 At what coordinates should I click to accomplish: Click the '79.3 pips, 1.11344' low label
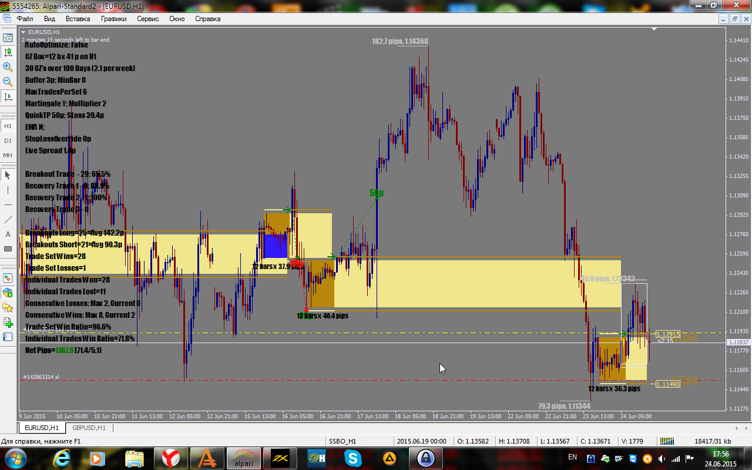[x=565, y=406]
